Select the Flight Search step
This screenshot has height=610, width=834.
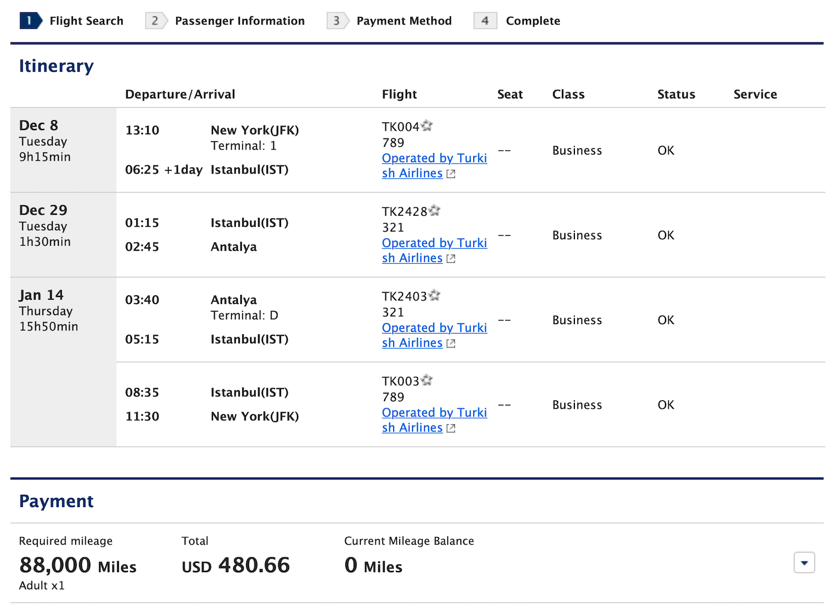click(86, 21)
